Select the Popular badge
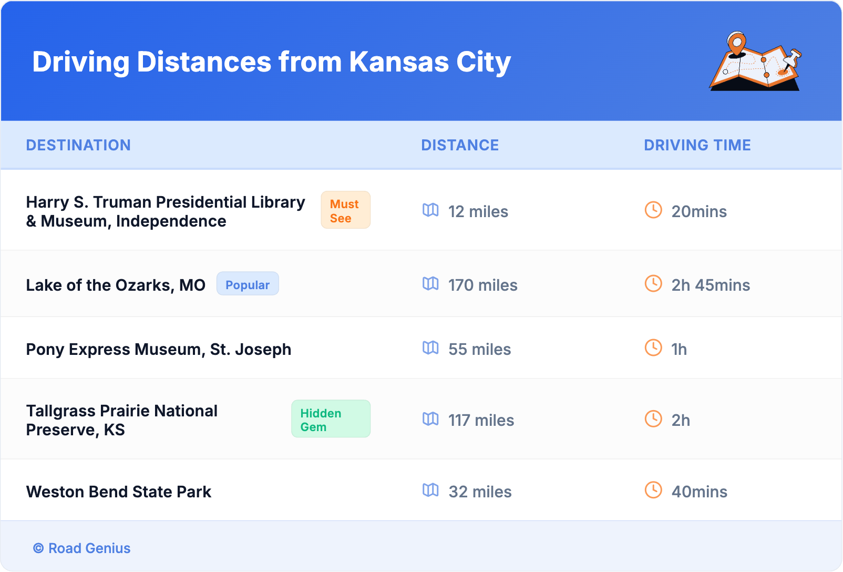Viewport: 843px width, 572px height. [x=248, y=284]
